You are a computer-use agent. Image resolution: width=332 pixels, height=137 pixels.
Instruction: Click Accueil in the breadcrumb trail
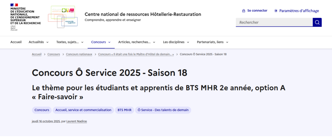[37, 54]
